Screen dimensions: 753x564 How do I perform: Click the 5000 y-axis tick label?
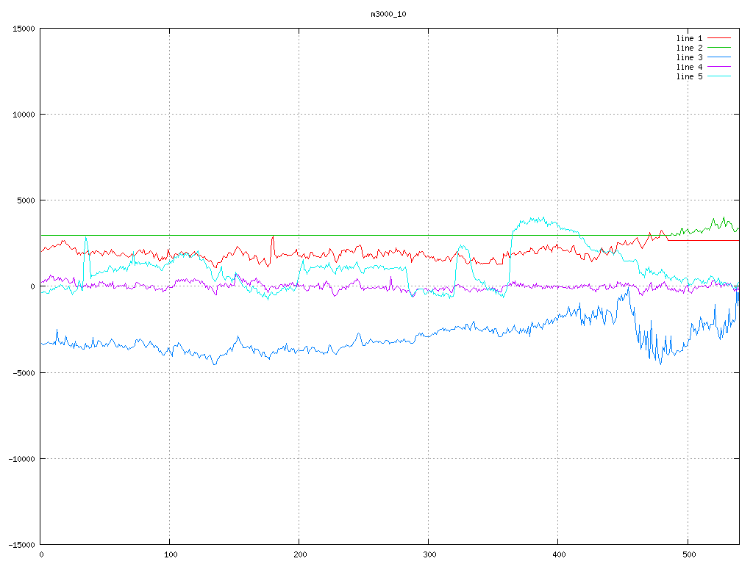26,200
